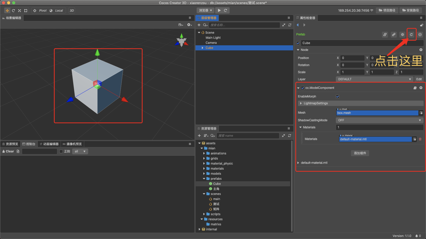Screen dimensions: 426x239
Task: Select the move transform tool
Action: 7,11
